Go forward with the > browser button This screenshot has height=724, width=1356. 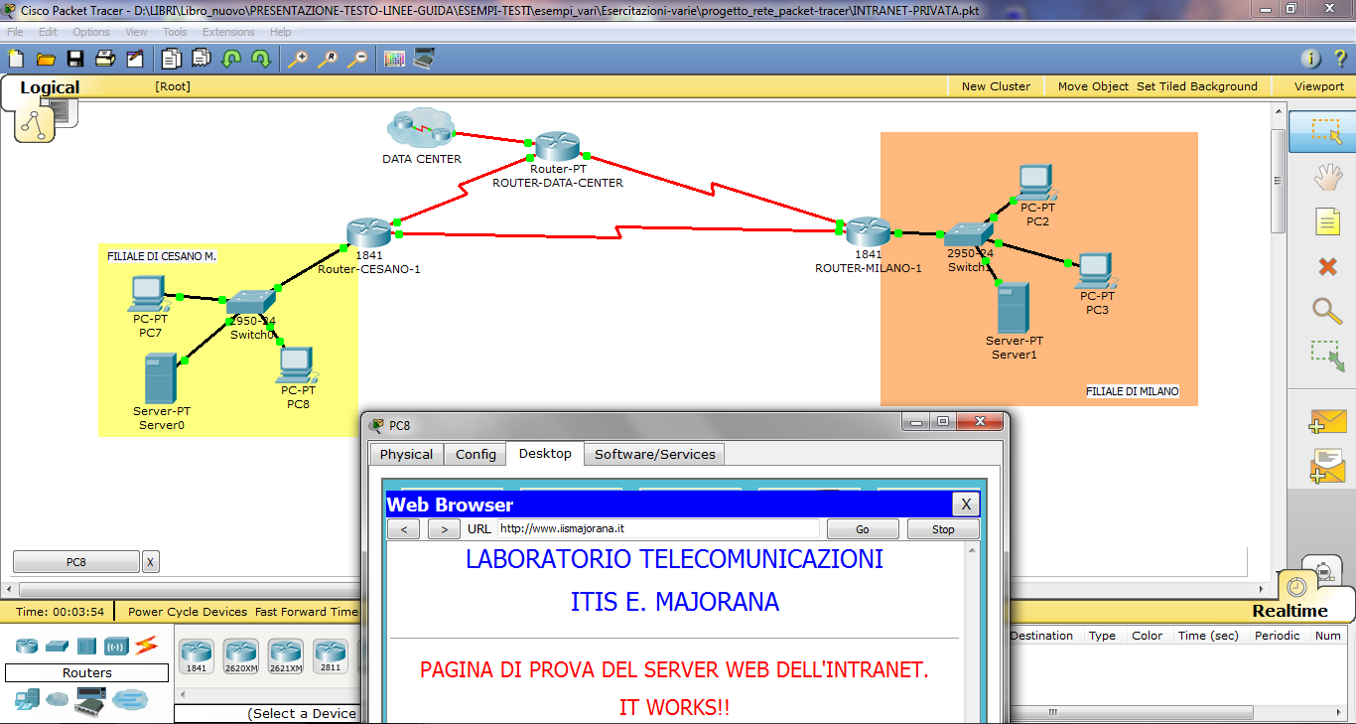coord(444,529)
